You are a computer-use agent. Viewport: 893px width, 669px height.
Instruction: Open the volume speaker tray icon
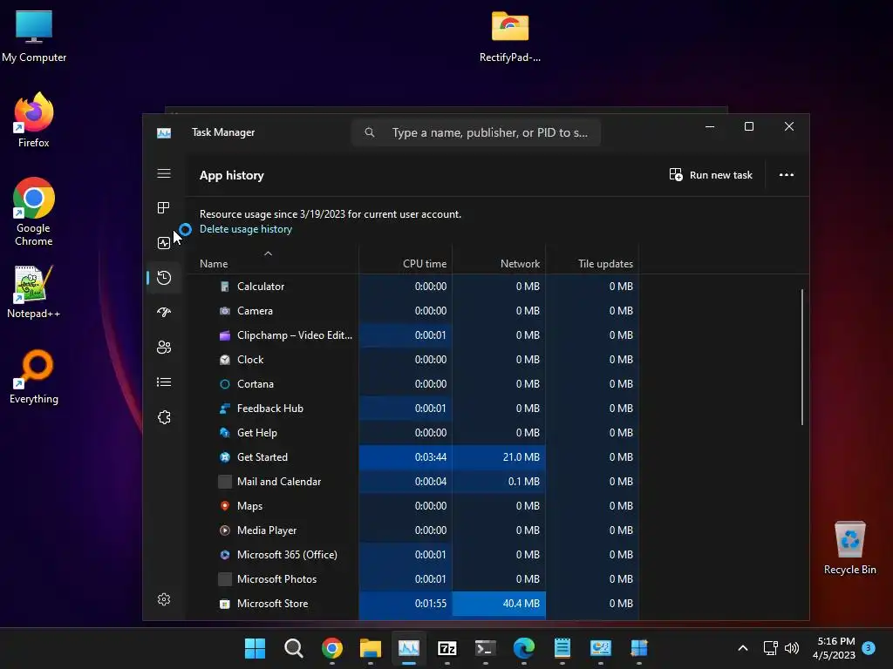click(792, 648)
